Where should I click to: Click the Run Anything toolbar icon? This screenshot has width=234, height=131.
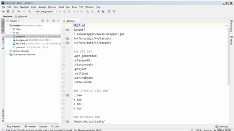109,12
